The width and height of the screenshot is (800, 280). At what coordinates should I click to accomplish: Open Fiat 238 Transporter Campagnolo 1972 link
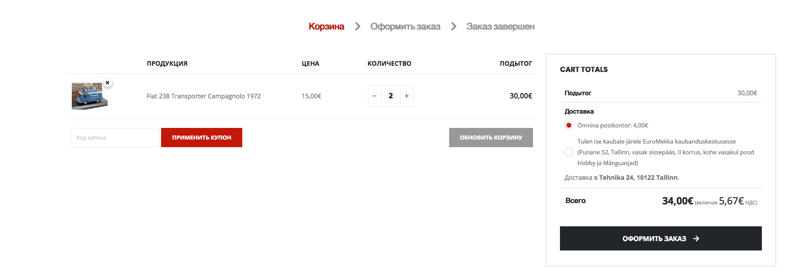(204, 96)
